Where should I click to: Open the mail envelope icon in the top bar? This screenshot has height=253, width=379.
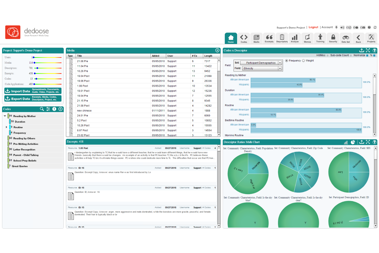tap(363, 27)
